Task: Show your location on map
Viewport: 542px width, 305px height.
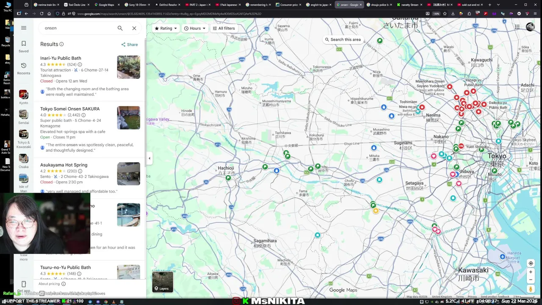Action: pos(531,263)
